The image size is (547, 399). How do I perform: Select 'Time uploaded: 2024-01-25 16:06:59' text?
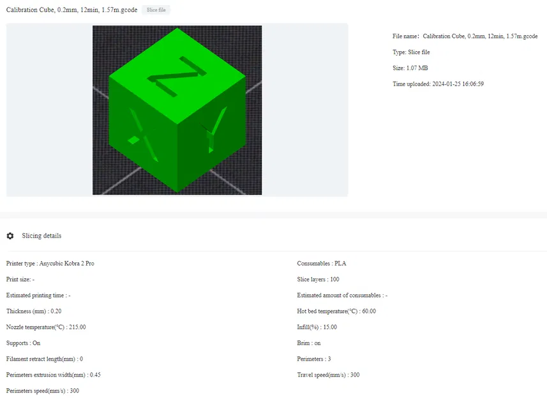438,84
